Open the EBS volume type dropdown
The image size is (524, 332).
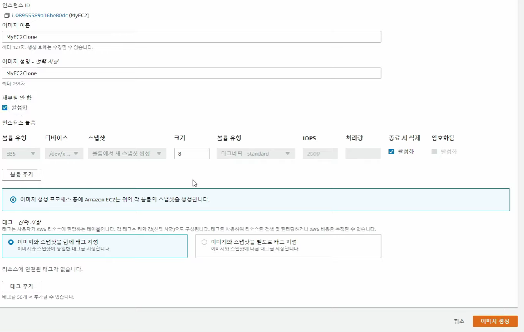[21, 154]
